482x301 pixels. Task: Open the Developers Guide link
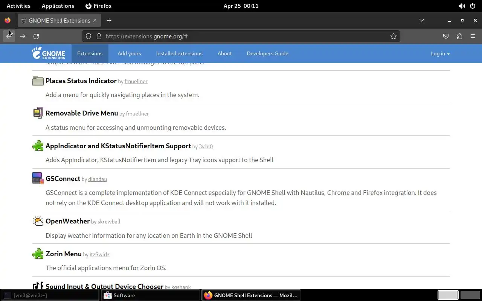267,53
